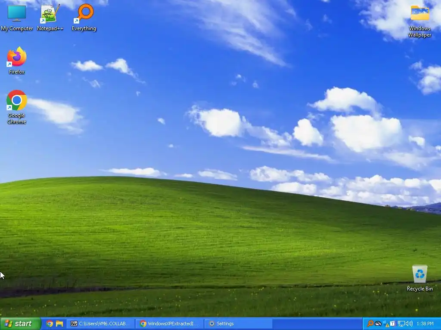Open the Start menu
Viewport: 441px width, 330px height.
point(20,324)
